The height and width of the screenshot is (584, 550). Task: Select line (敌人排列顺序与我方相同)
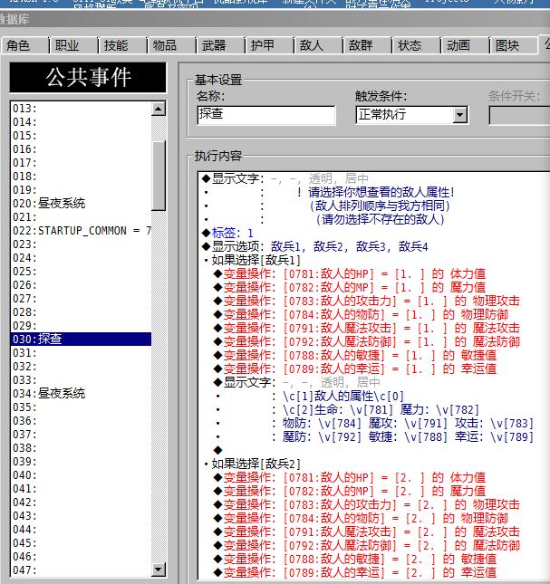pyautogui.click(x=380, y=206)
